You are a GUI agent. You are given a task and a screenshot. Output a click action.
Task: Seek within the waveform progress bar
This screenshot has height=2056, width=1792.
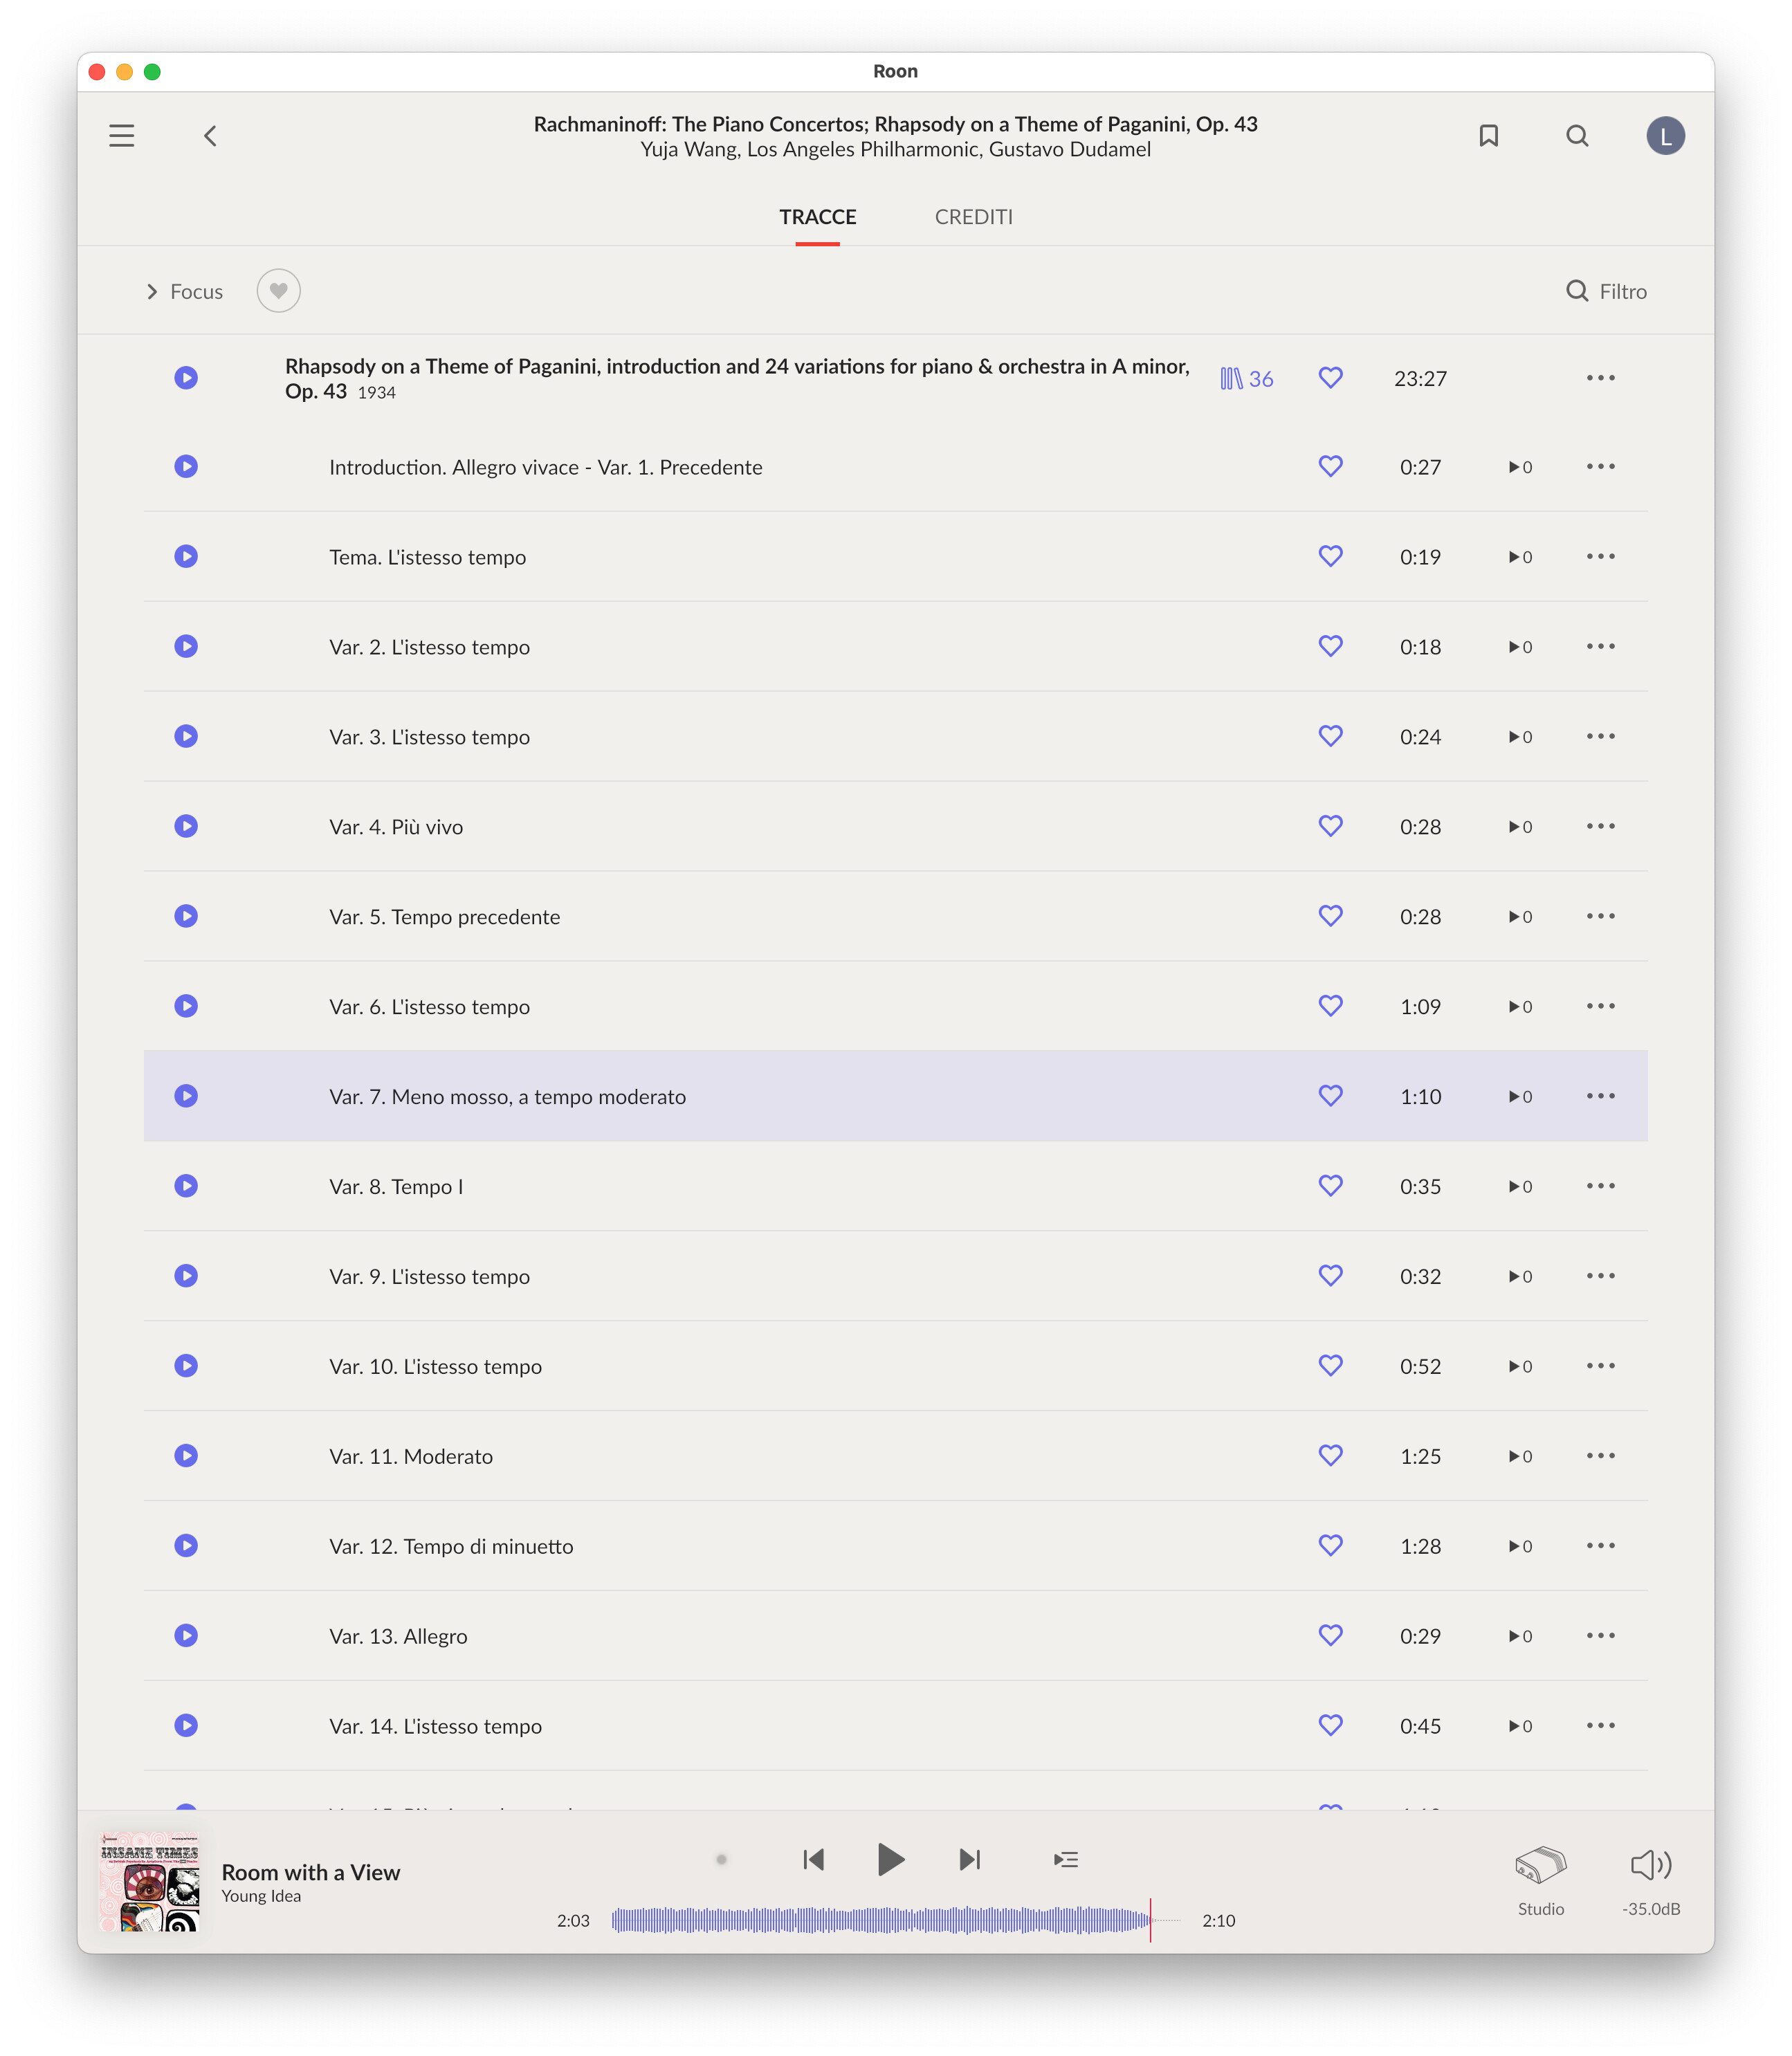(895, 1921)
